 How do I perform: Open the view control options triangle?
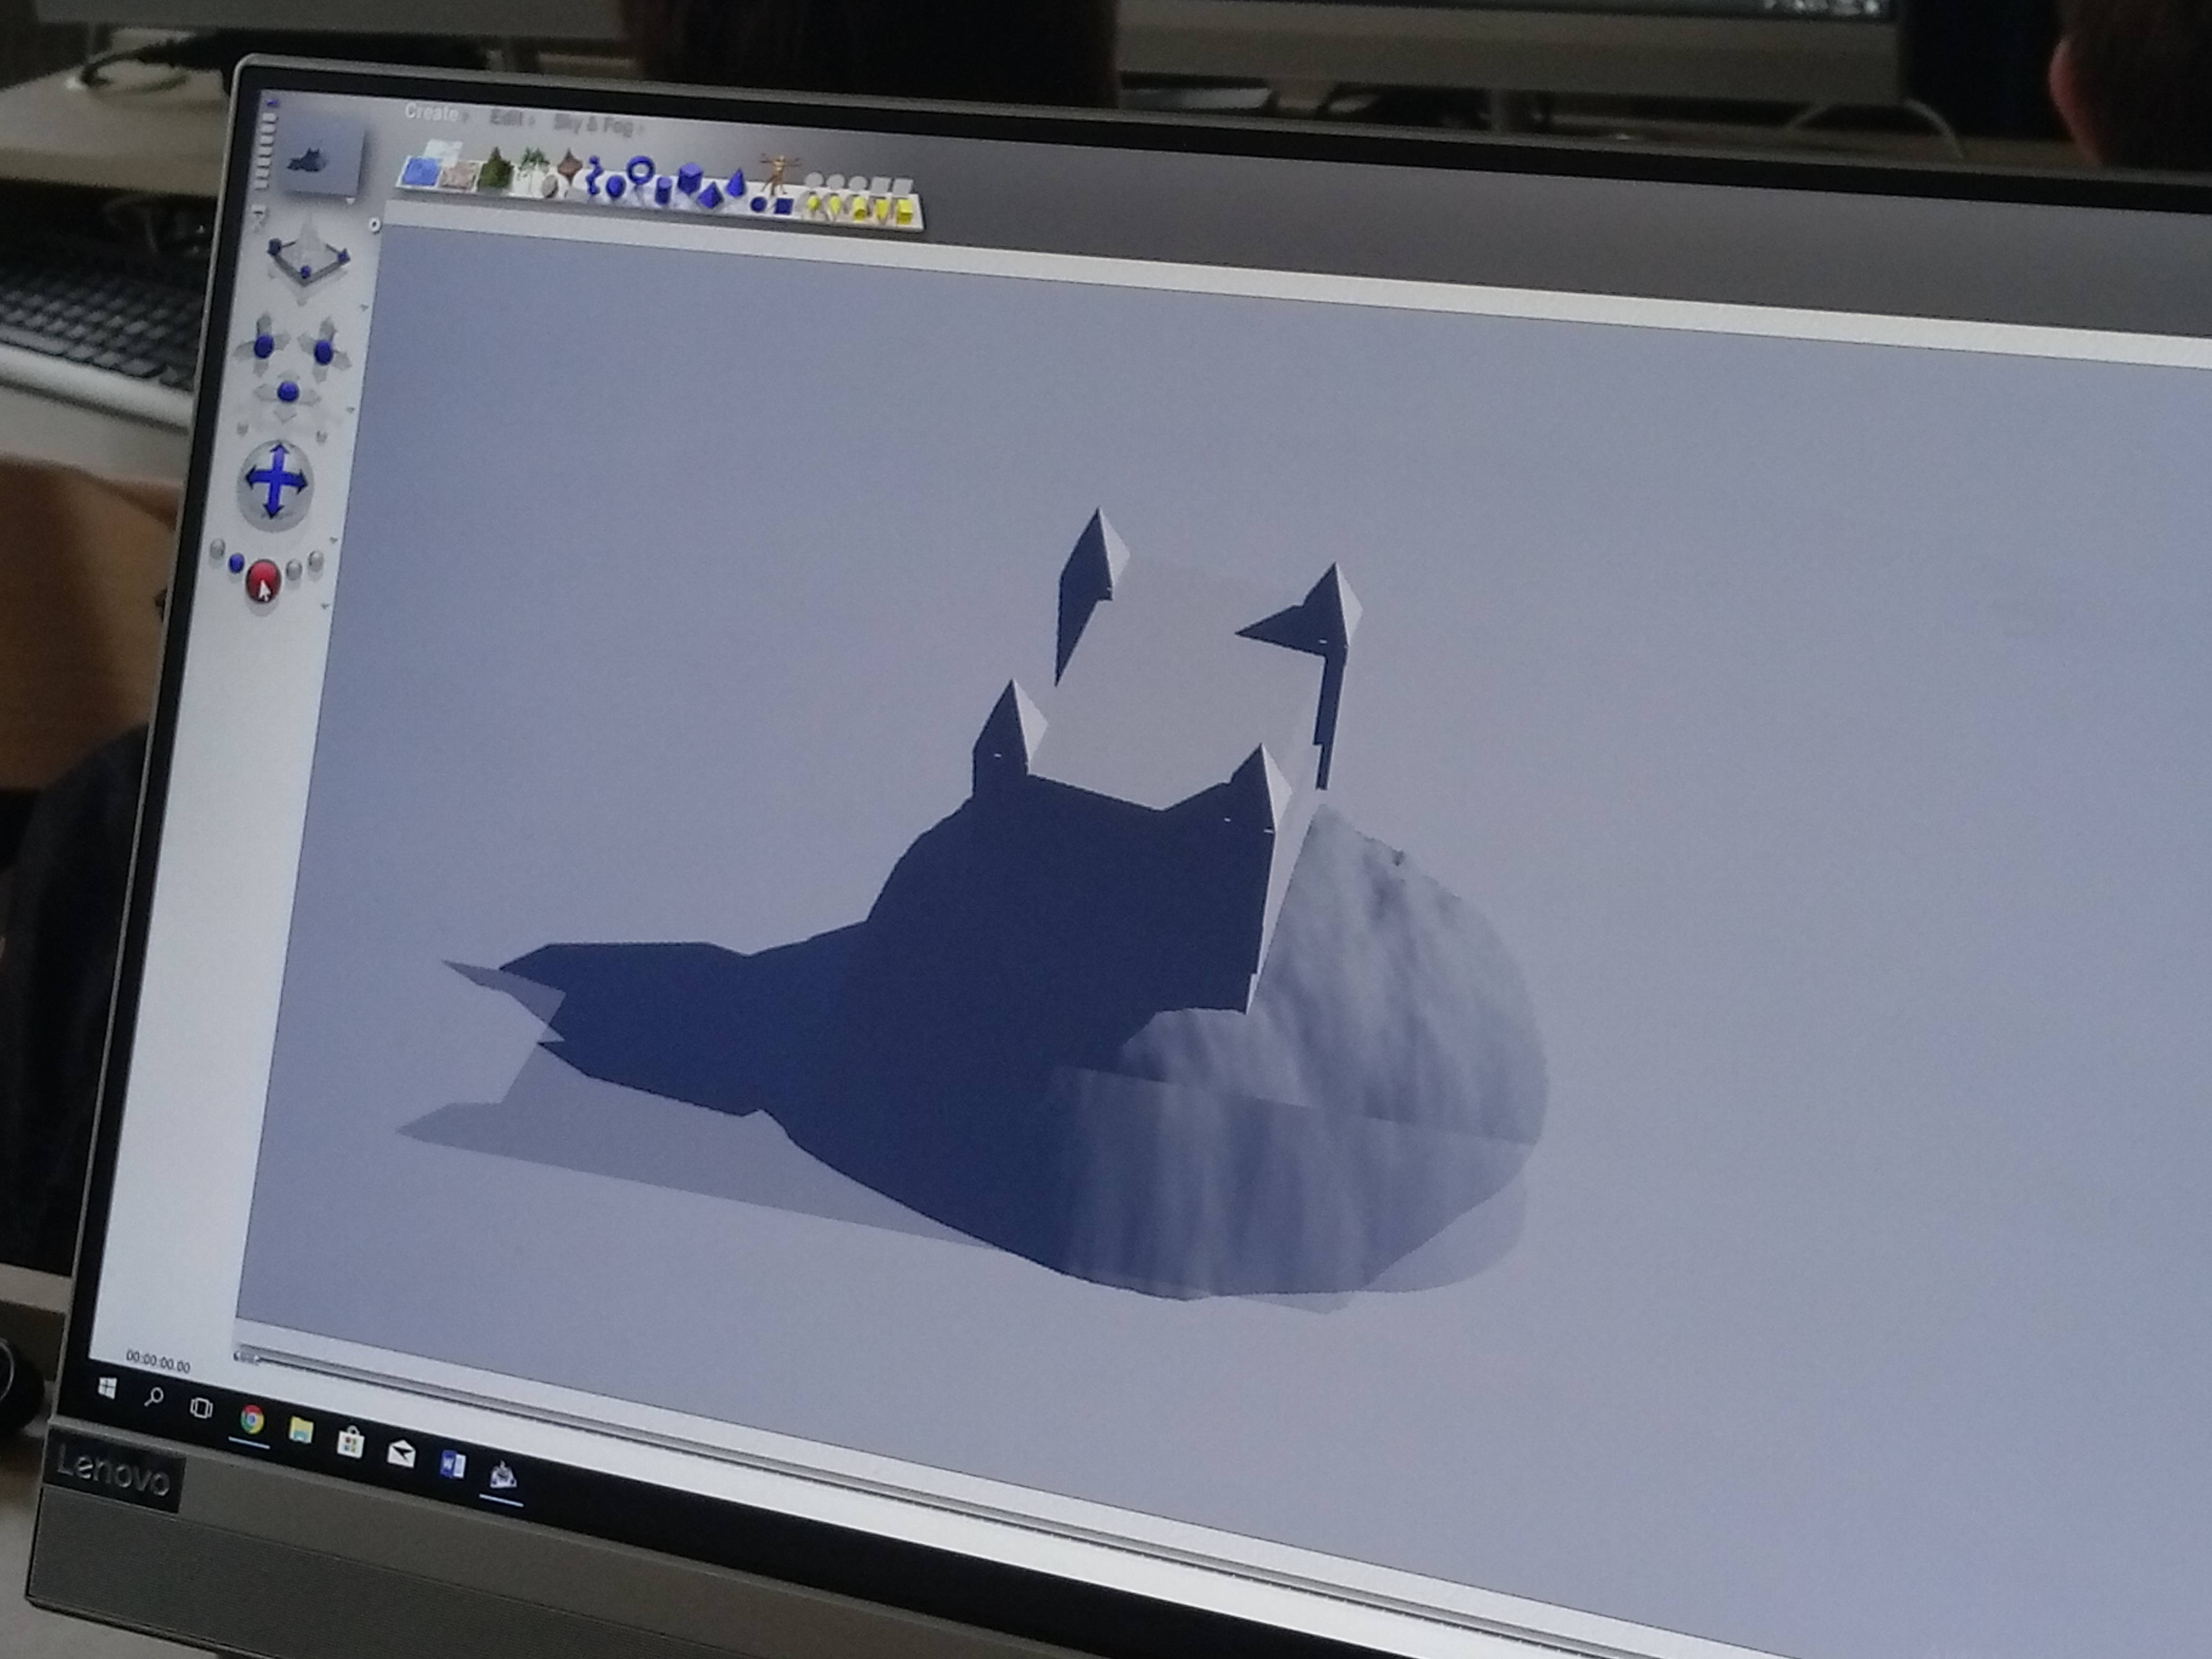364,307
